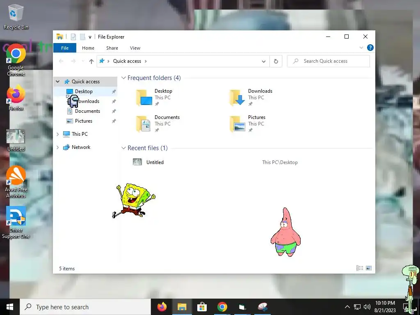The height and width of the screenshot is (315, 420).
Task: Select the Pictures frequent folder
Action: coord(247,123)
